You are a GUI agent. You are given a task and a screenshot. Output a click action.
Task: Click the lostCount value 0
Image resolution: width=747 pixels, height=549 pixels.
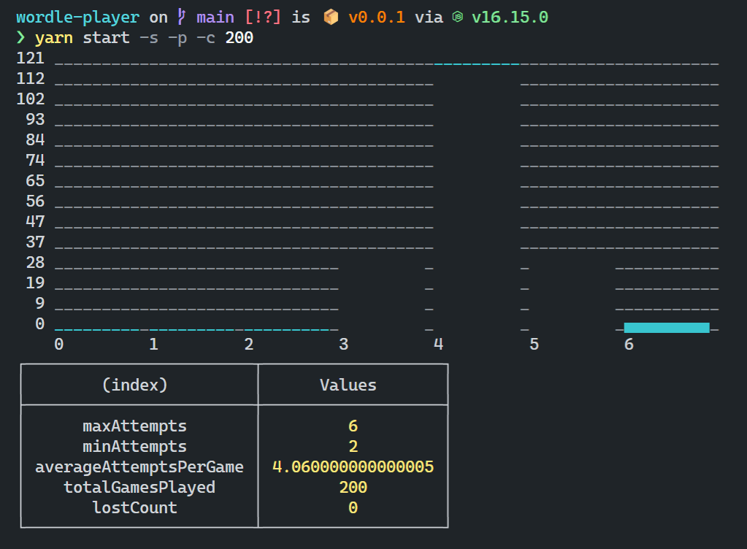coord(353,508)
